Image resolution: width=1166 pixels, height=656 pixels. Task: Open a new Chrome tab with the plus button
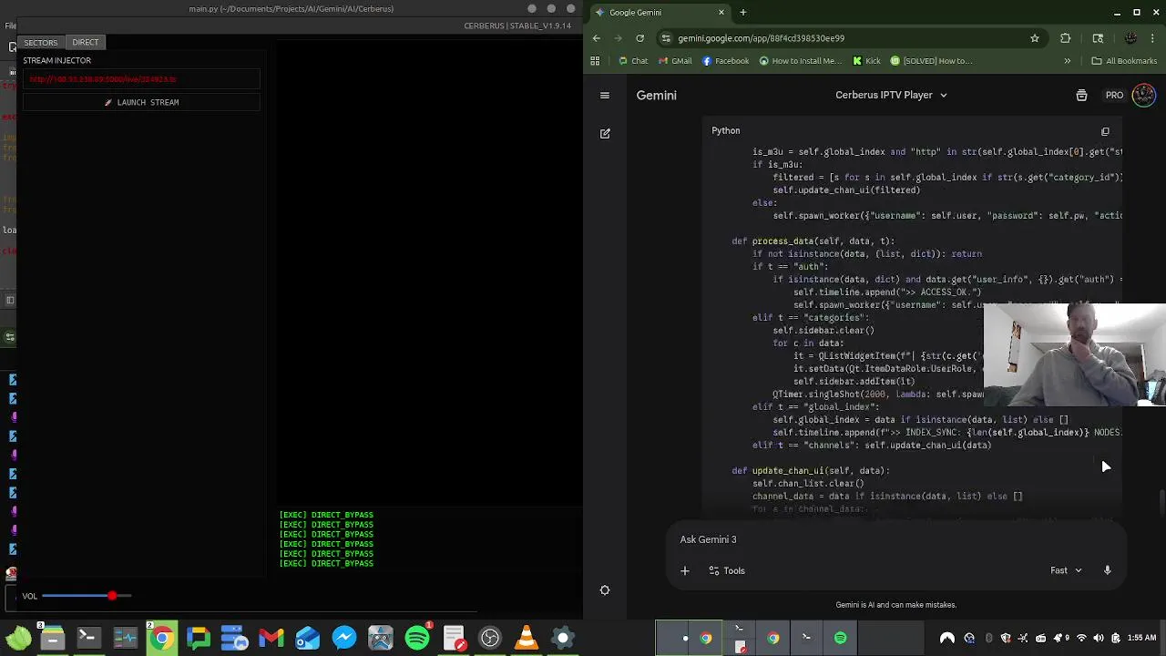[743, 12]
